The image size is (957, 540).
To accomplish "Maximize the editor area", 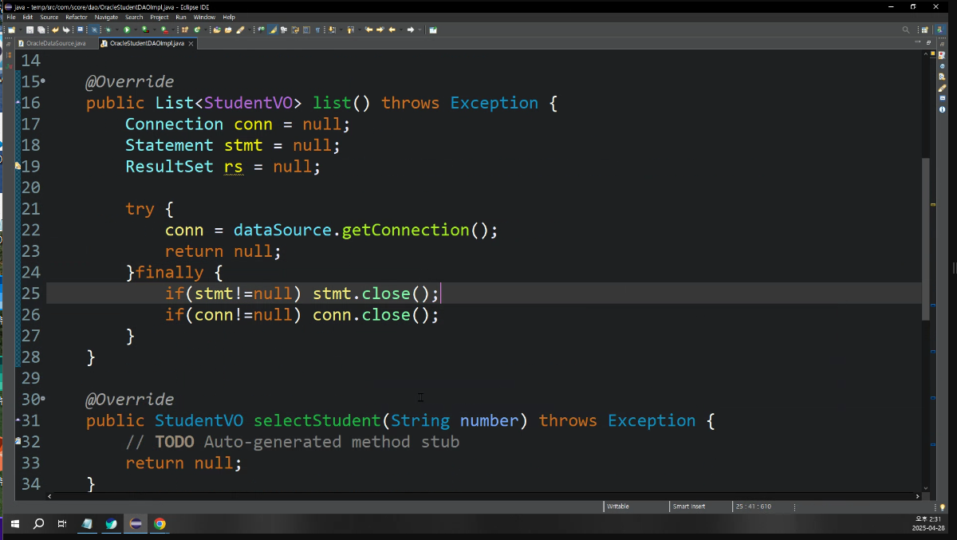I will [928, 42].
